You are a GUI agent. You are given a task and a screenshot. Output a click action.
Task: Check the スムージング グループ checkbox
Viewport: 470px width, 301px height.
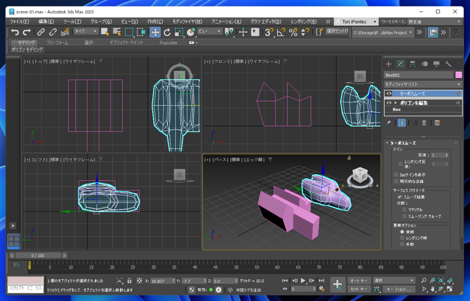[404, 217]
